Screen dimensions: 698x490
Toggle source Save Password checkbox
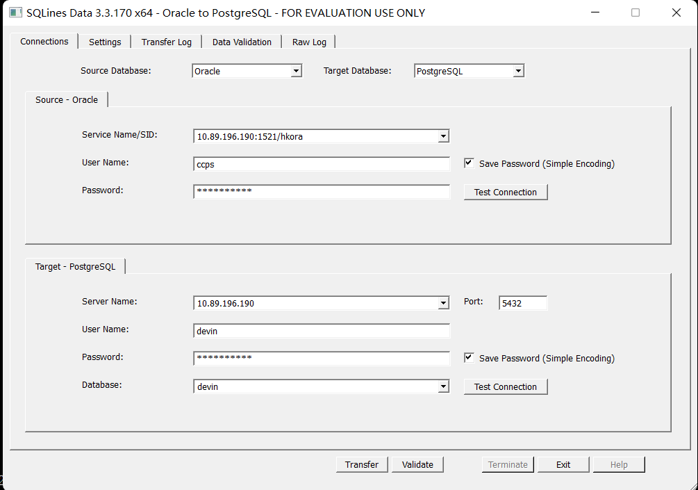pyautogui.click(x=469, y=163)
